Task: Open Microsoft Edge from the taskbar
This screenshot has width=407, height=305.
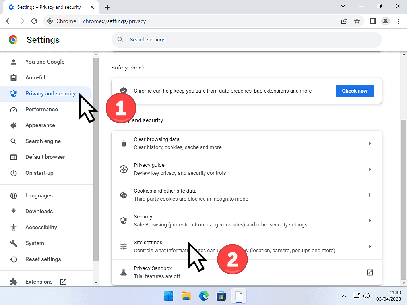Action: [204, 296]
